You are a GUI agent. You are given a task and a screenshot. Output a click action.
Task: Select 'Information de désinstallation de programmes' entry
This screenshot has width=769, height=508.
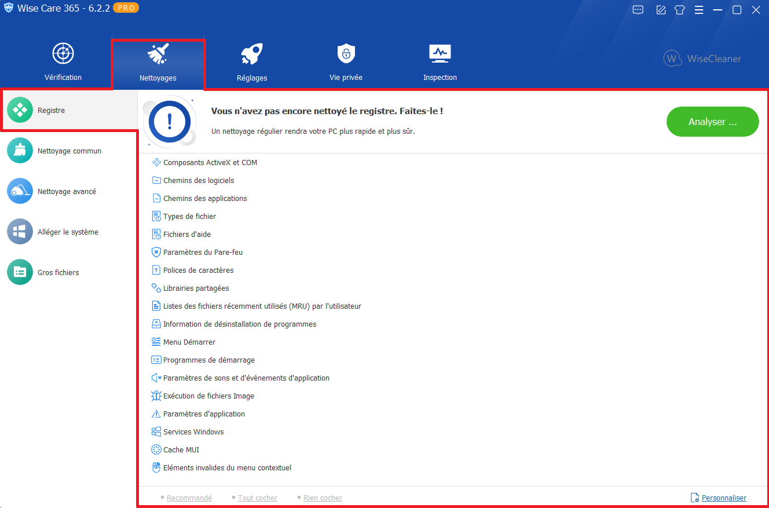coord(240,324)
